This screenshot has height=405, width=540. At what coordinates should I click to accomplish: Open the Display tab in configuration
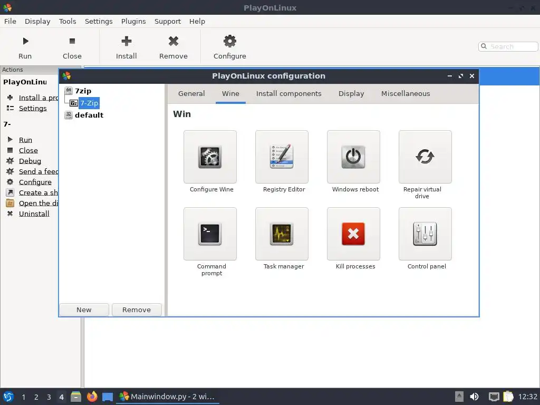click(x=351, y=94)
